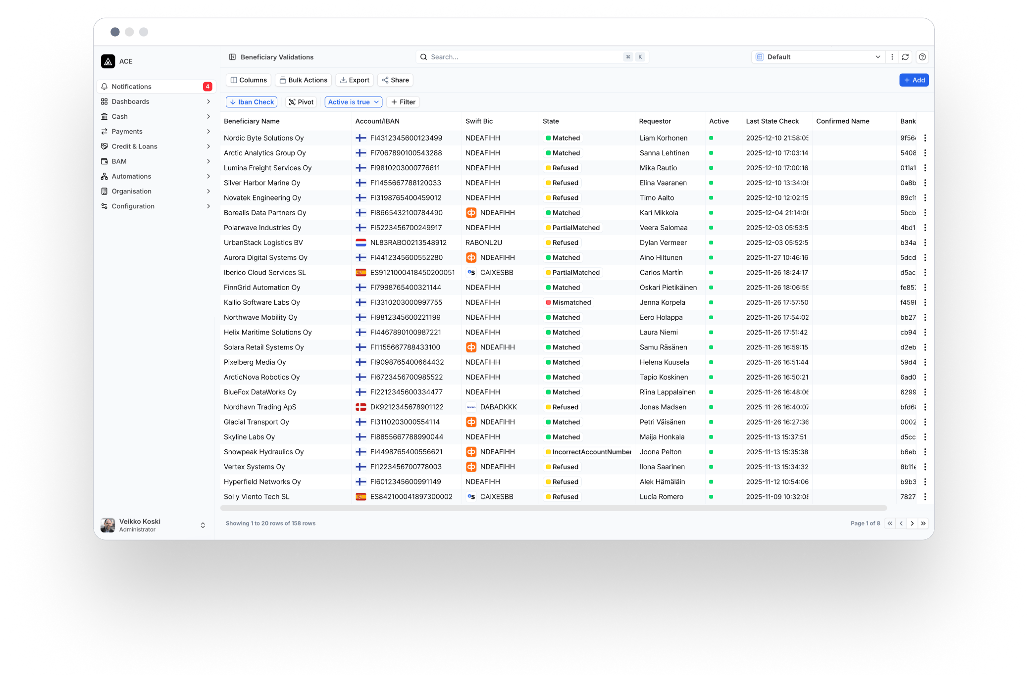Image resolution: width=1028 pixels, height=675 pixels.
Task: Click the Export button
Action: point(355,80)
